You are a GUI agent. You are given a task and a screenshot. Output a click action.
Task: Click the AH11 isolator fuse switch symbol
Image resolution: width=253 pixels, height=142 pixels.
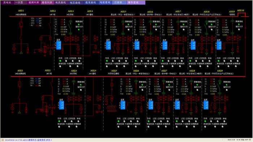click(21, 25)
